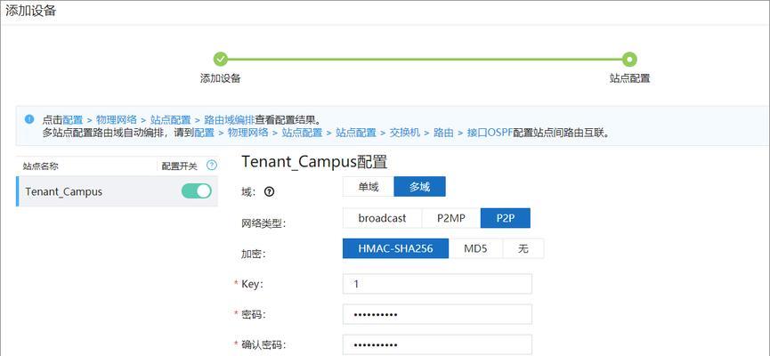Click the 添加设备 dialog title

click(30, 12)
